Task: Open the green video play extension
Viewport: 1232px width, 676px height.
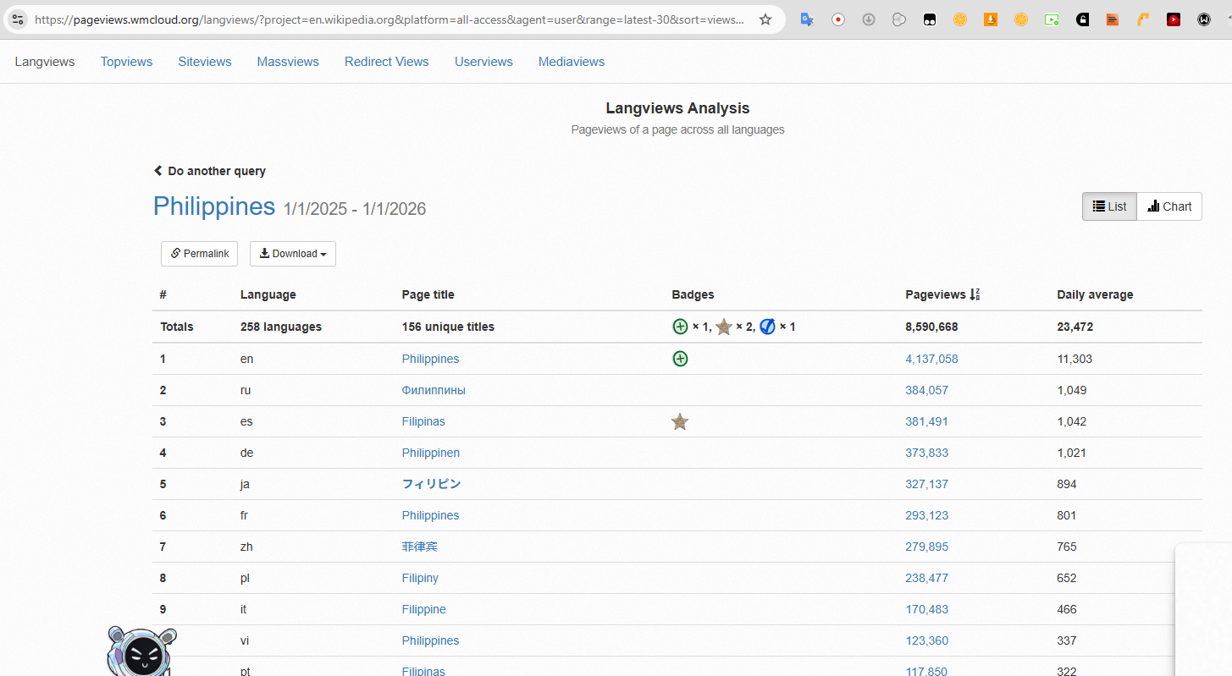Action: point(1052,19)
